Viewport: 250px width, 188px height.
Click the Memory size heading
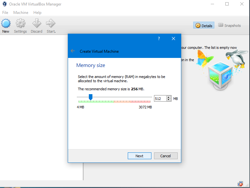(x=90, y=65)
